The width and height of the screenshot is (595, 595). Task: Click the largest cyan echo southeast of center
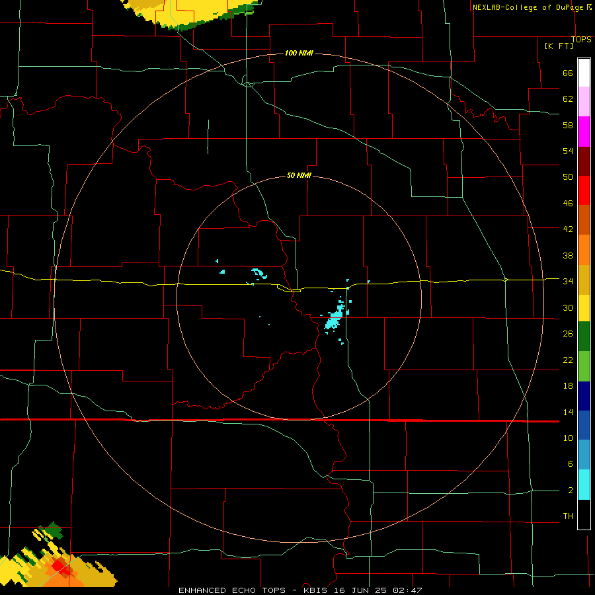334,319
